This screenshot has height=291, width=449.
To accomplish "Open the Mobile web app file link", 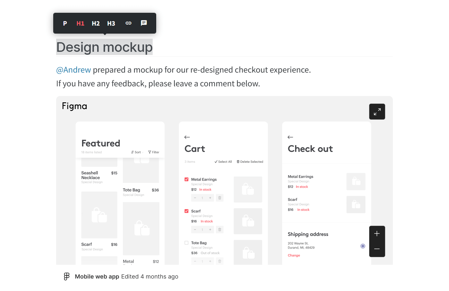I will (x=97, y=277).
